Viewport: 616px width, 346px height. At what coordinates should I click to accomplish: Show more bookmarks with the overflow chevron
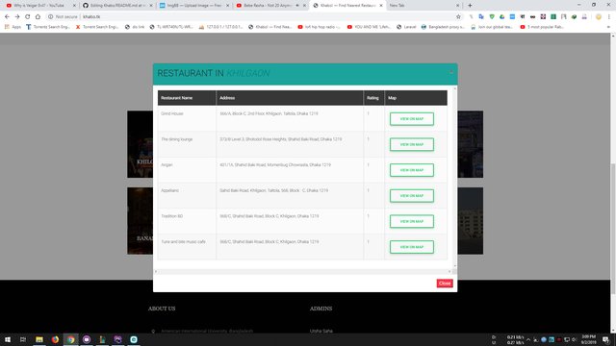coord(608,27)
